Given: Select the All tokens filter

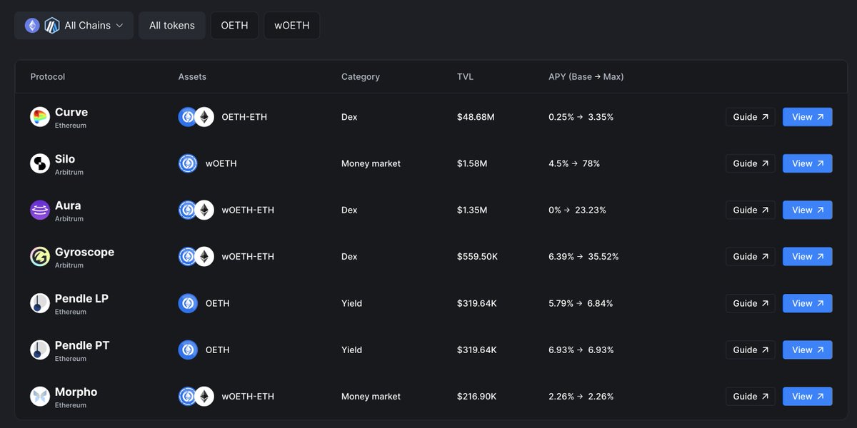Looking at the screenshot, I should tap(171, 25).
